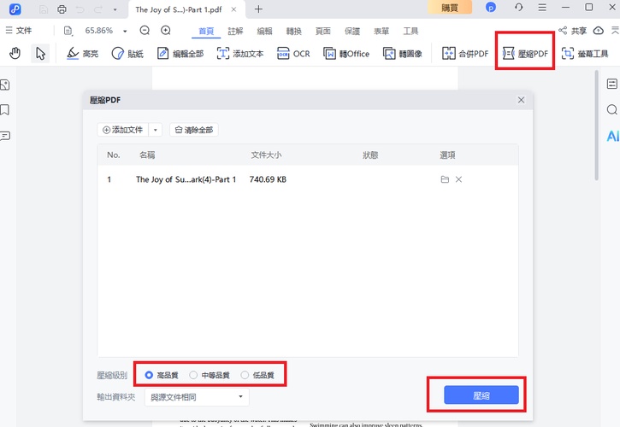Open 輸出資料夾 output folder dropdown
Screen dimensions: 620x427
[197, 397]
